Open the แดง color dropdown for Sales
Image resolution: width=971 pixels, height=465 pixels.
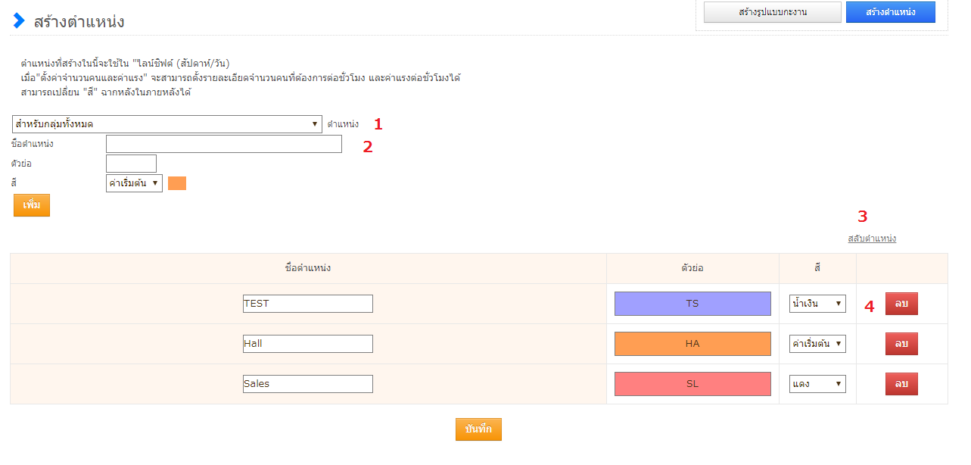coord(817,384)
